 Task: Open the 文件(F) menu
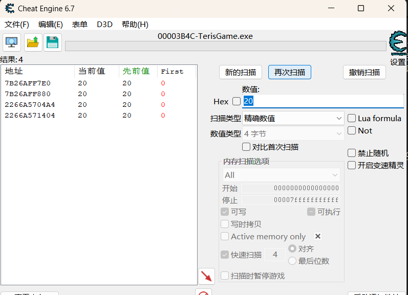[x=17, y=24]
